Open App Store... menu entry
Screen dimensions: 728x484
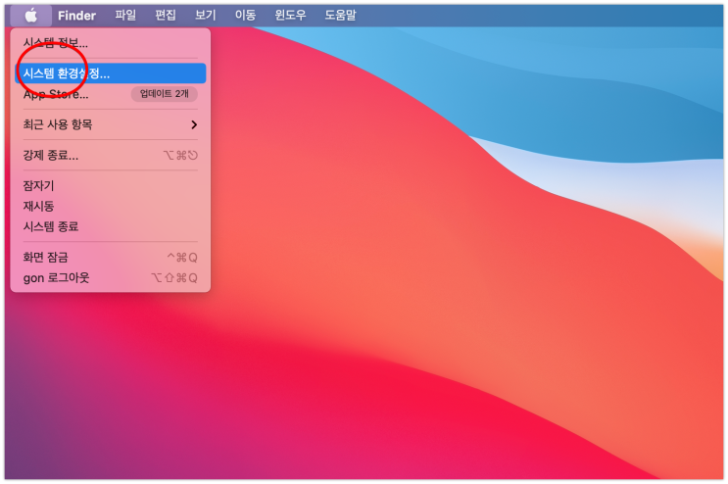pos(111,94)
